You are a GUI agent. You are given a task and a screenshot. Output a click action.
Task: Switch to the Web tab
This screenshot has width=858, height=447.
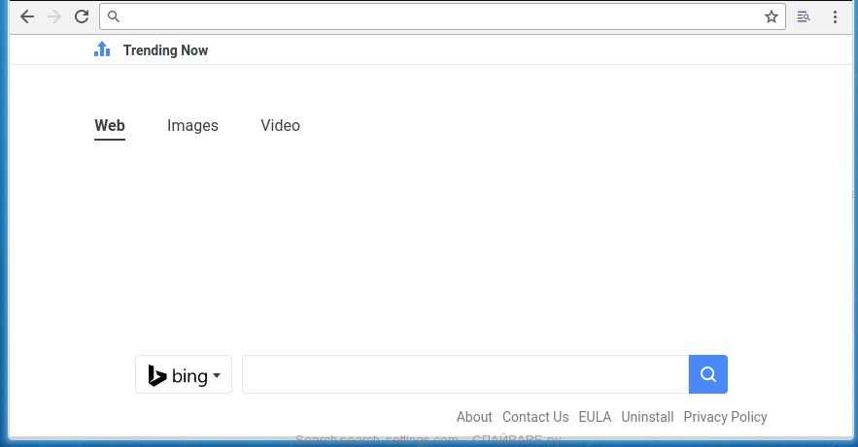pyautogui.click(x=110, y=125)
